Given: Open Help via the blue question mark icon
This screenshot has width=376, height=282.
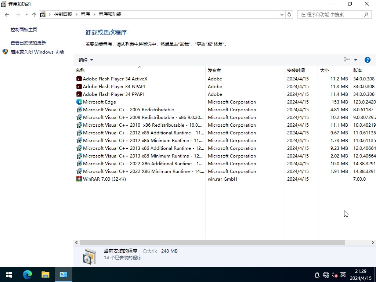Looking at the screenshot, I should tap(368, 59).
